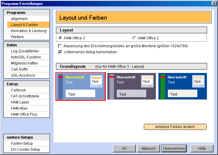Viewport: 218px width, 155px height.
Task: Open HAM Label settings
Action: [28, 102]
